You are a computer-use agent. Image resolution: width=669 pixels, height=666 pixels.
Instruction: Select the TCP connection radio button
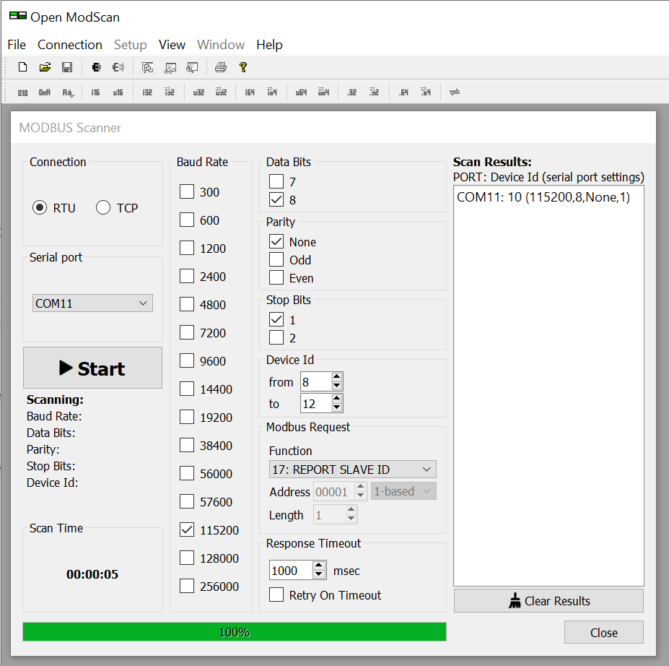(103, 208)
